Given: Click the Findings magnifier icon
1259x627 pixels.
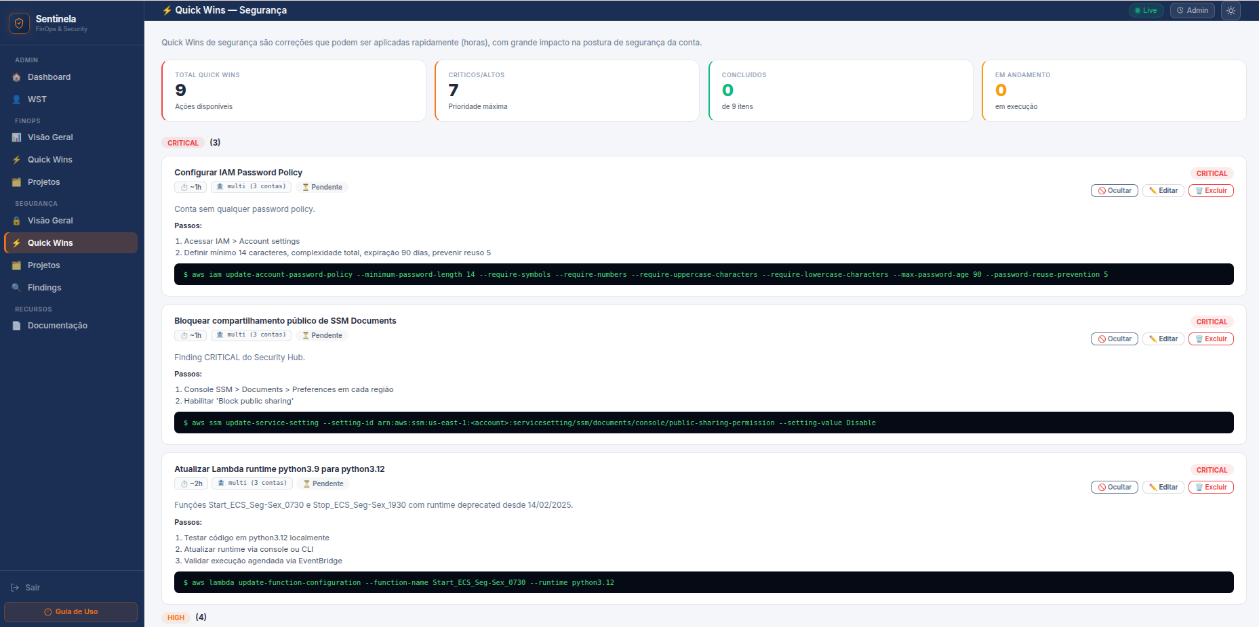Looking at the screenshot, I should (16, 288).
